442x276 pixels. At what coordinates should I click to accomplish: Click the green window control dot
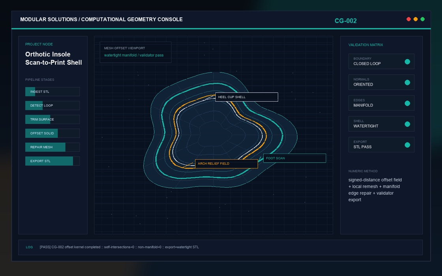[423, 19]
